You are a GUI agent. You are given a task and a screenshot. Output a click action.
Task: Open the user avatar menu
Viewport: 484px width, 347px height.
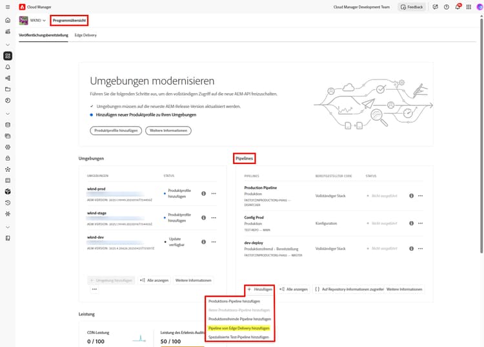pyautogui.click(x=479, y=7)
